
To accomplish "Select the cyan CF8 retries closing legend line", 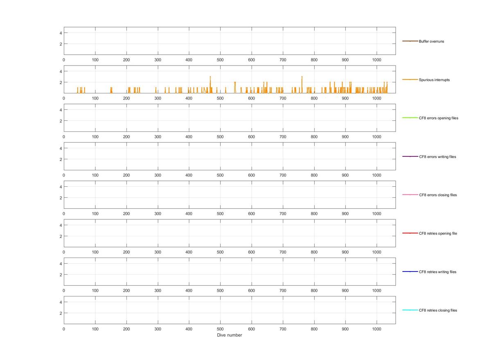I will click(410, 310).
